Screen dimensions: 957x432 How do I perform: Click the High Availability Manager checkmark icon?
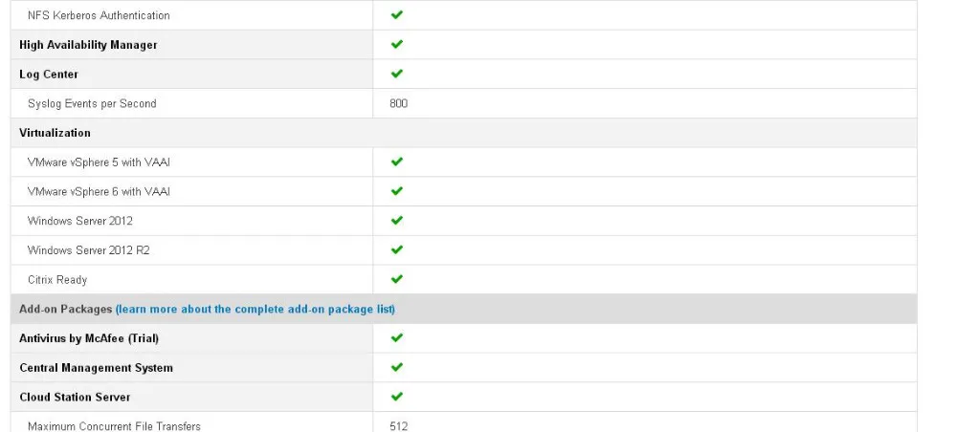coord(397,44)
